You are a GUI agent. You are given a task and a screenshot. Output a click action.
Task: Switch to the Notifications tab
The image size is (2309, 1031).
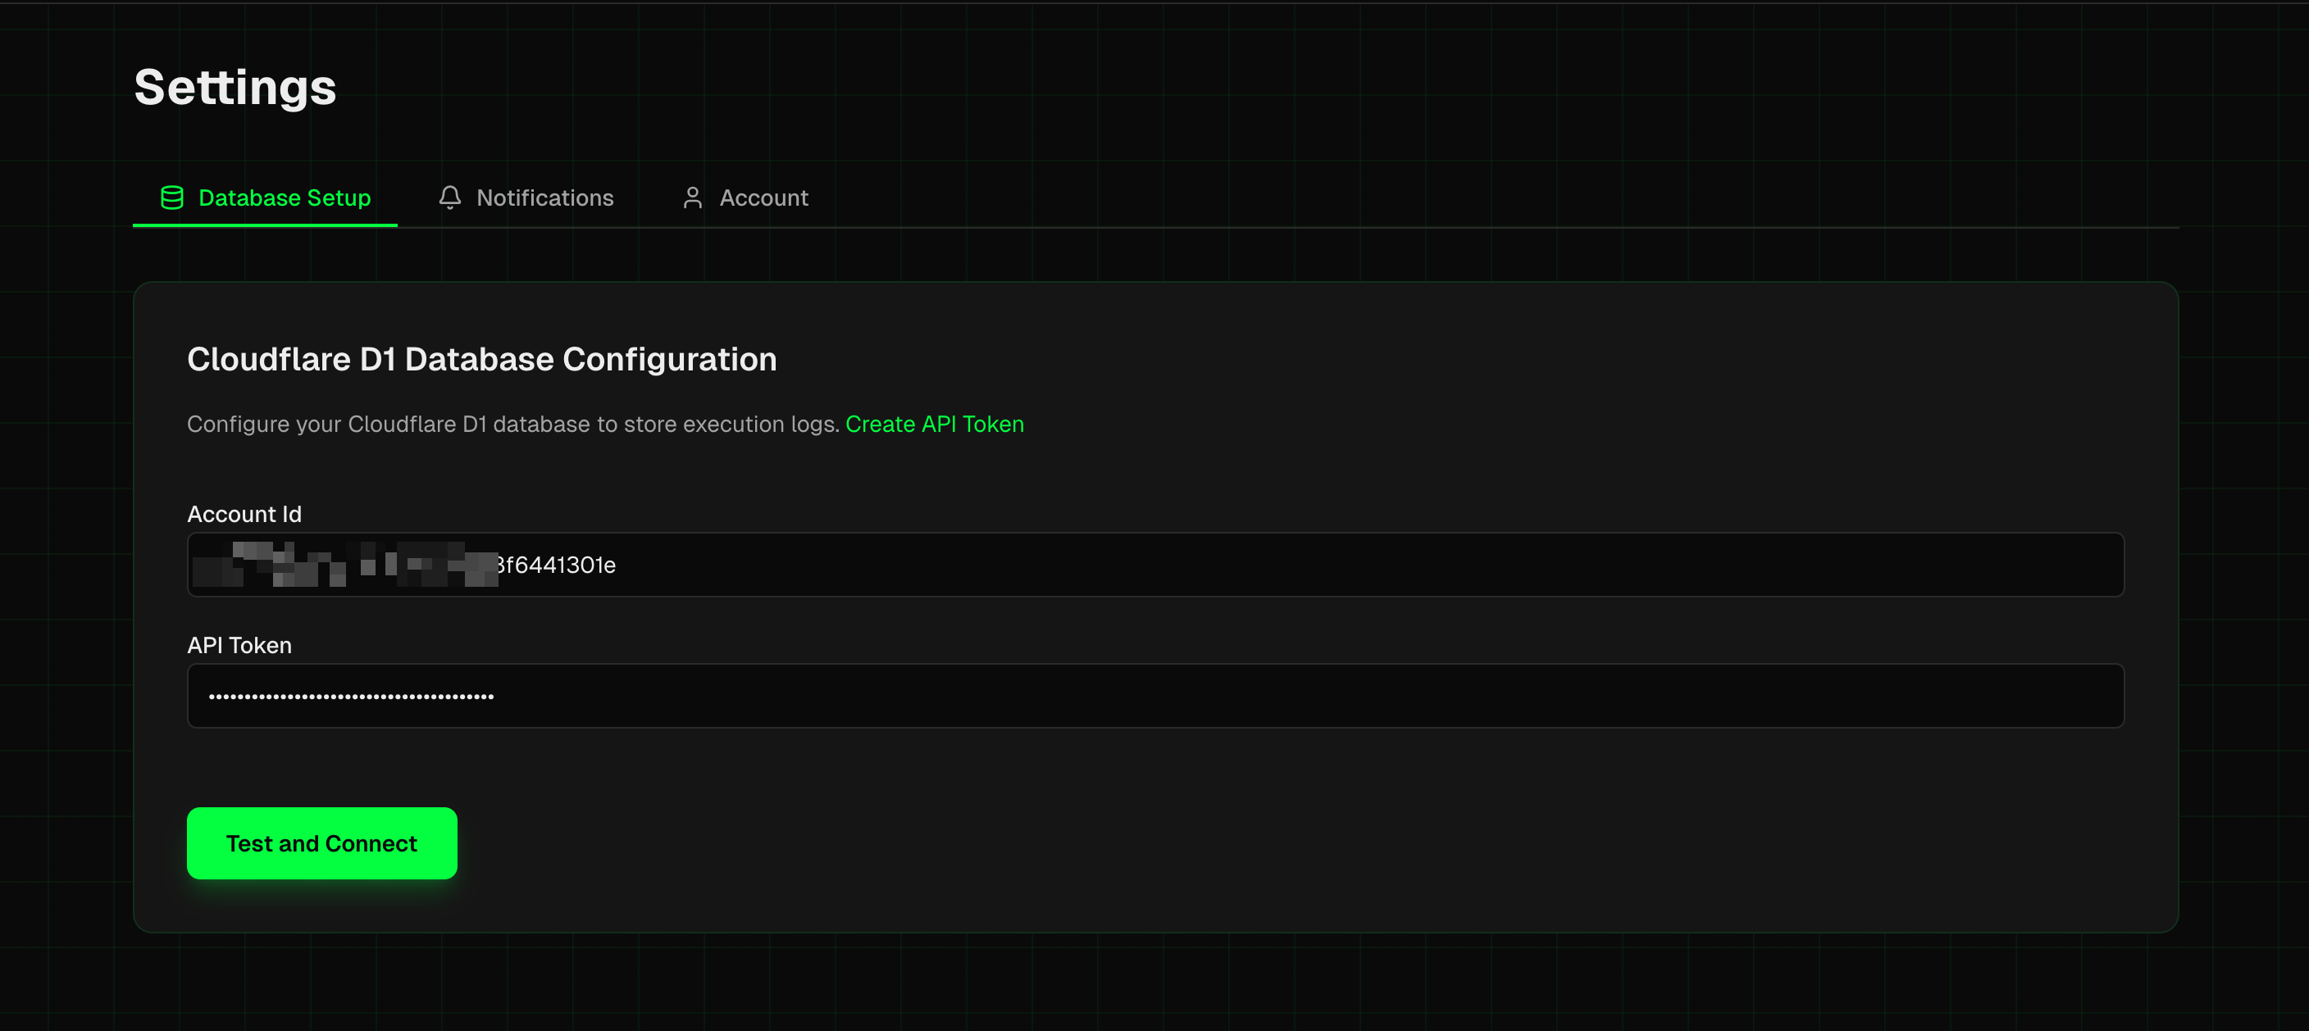click(545, 197)
